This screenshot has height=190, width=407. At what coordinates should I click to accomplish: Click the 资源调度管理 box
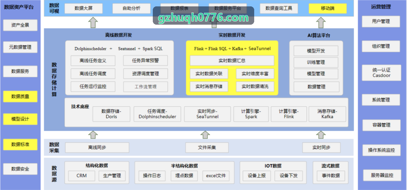(146, 74)
